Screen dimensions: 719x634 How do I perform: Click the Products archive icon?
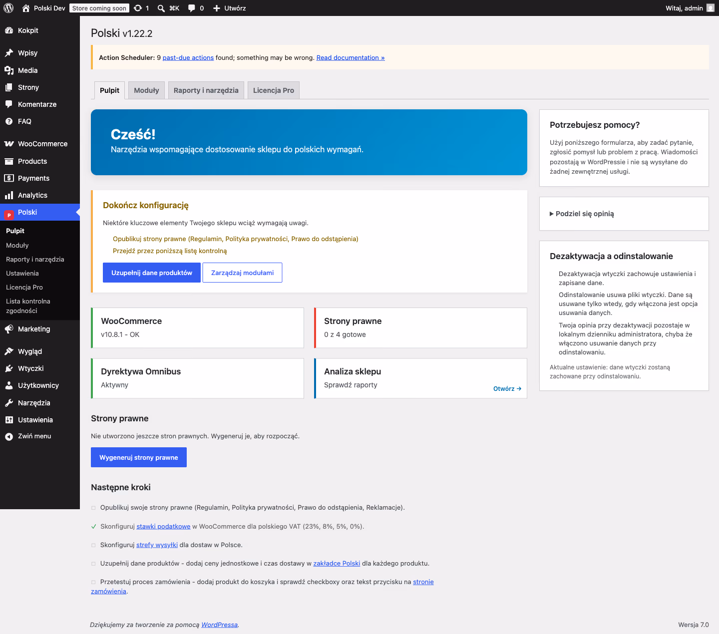(x=9, y=161)
